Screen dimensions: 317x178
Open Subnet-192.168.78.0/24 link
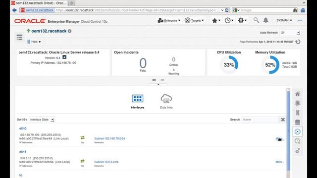point(109,138)
